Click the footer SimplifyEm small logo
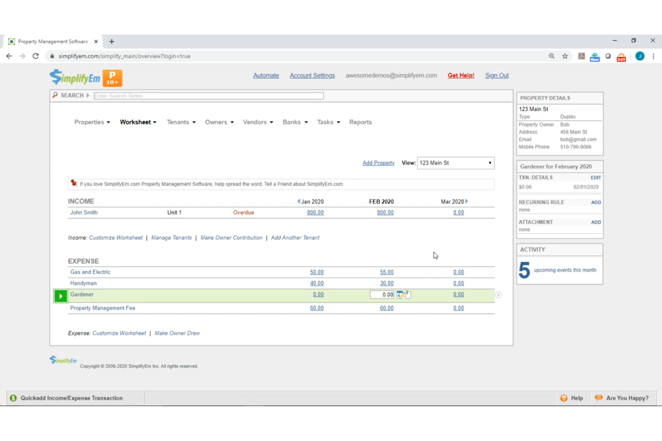The image size is (662, 441). [x=63, y=360]
